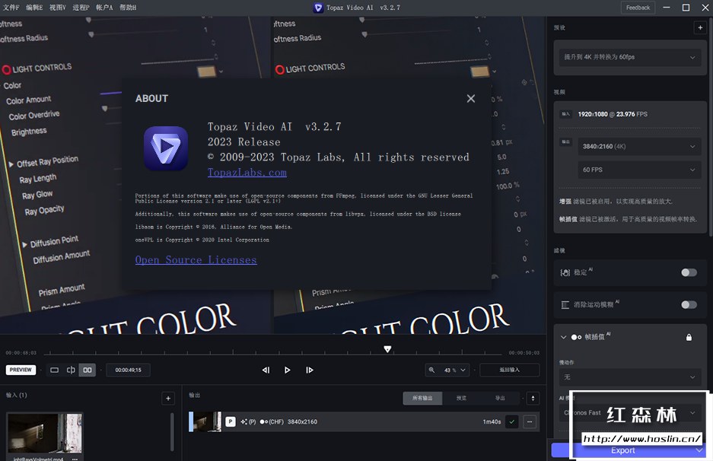Click the Feedback button
713x461 pixels.
(638, 8)
